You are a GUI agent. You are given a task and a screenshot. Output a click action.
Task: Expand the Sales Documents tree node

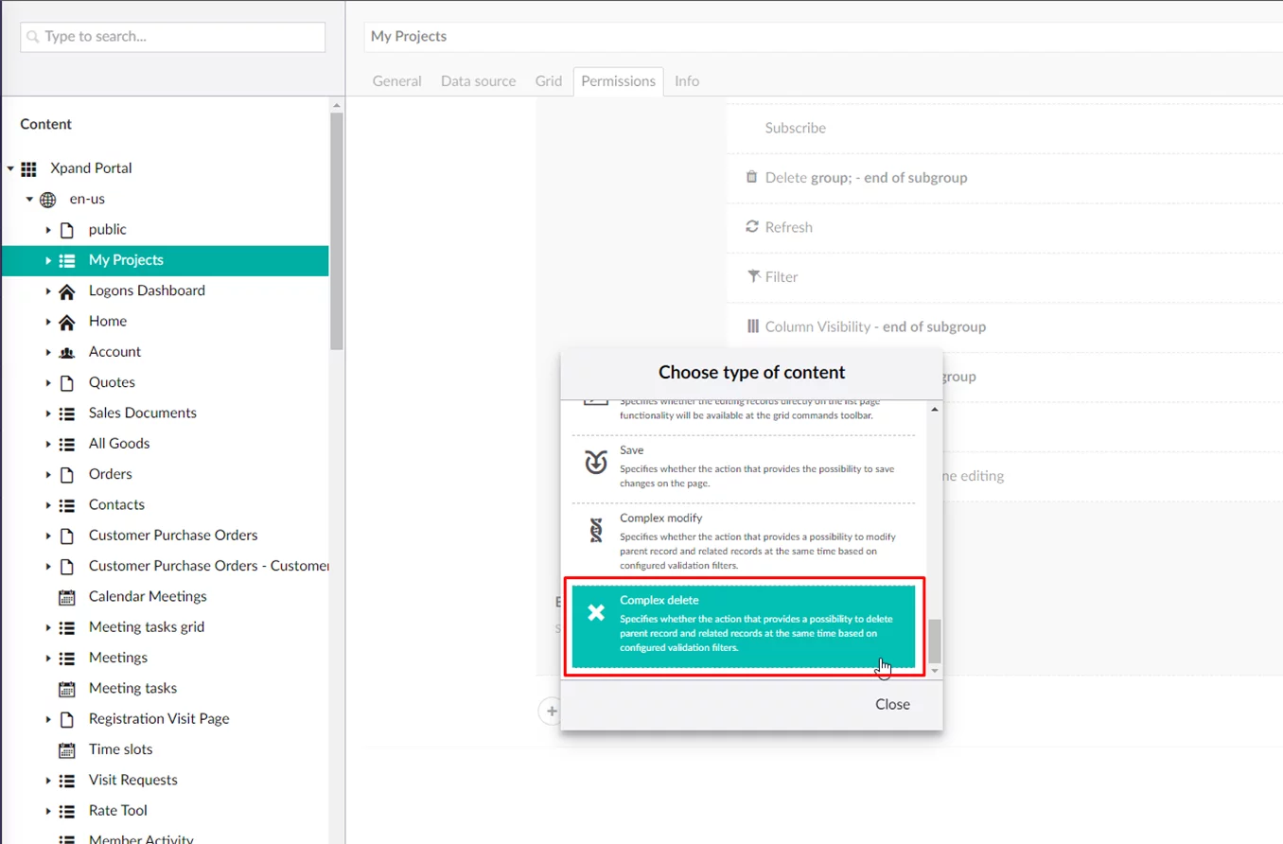[48, 413]
